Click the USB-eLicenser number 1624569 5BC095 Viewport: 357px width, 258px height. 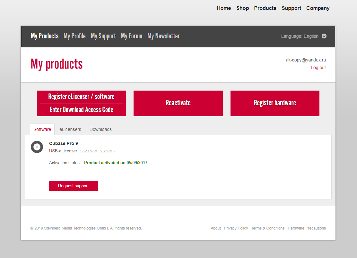(x=97, y=151)
